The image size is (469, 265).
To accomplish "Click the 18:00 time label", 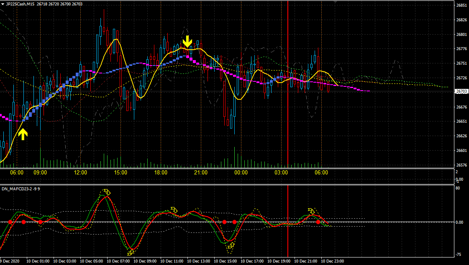I will [x=161, y=172].
